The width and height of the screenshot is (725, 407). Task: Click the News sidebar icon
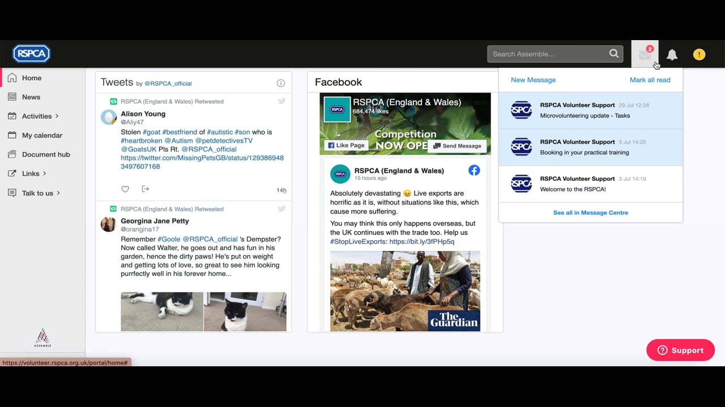[12, 97]
